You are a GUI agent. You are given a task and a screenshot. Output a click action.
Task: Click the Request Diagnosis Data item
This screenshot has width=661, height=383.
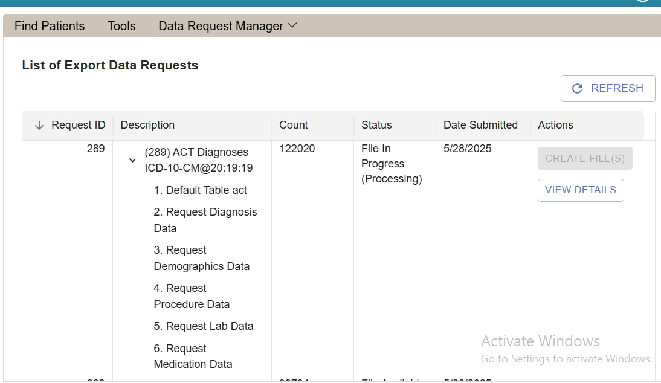tap(205, 220)
